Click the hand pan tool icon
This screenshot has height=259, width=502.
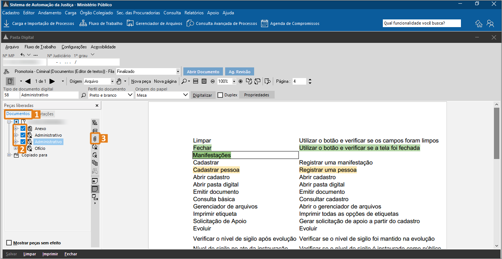pyautogui.click(x=119, y=81)
